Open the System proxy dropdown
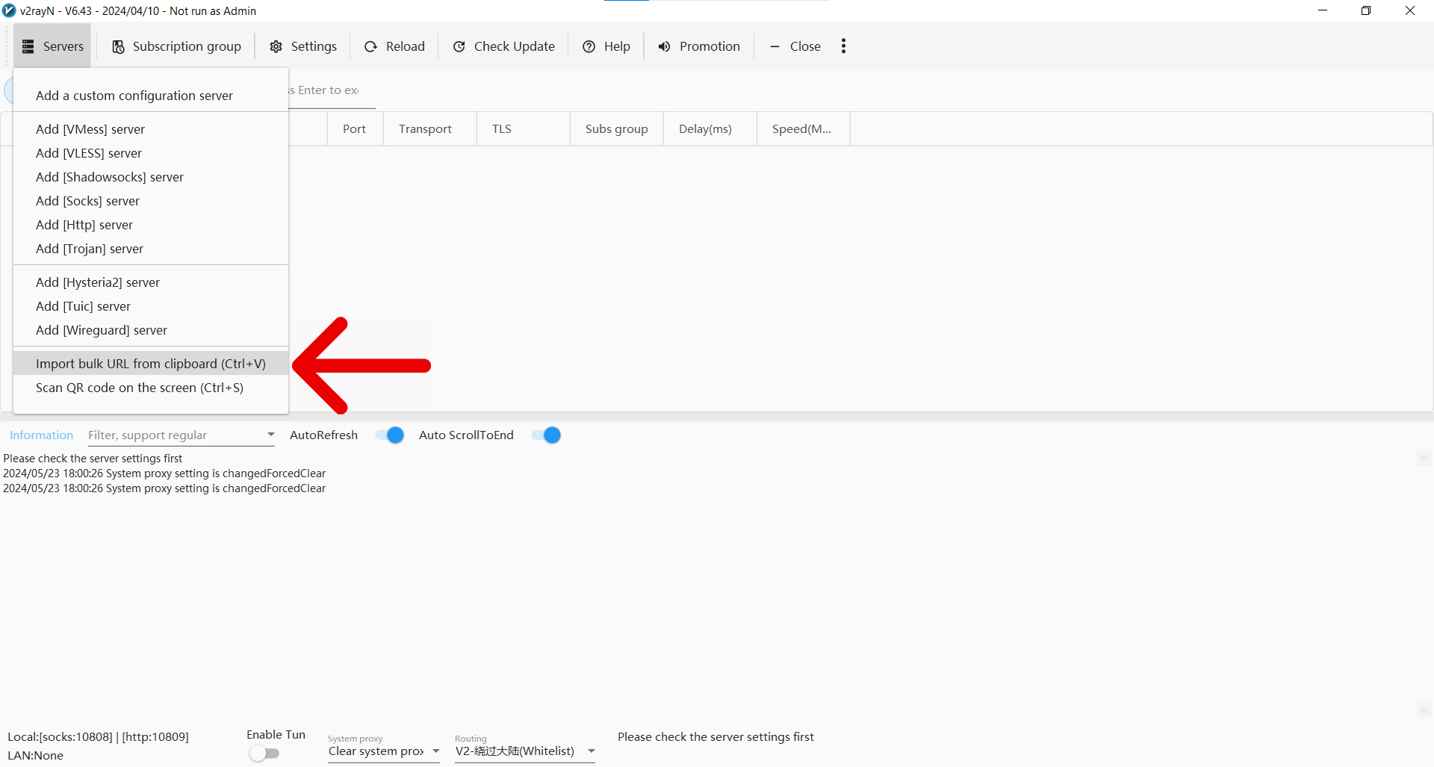This screenshot has width=1434, height=767. tap(384, 751)
